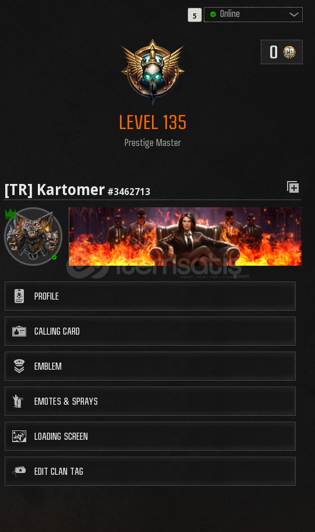This screenshot has height=532, width=315.
Task: Click the Prestige Master skull emblem
Action: click(x=153, y=72)
